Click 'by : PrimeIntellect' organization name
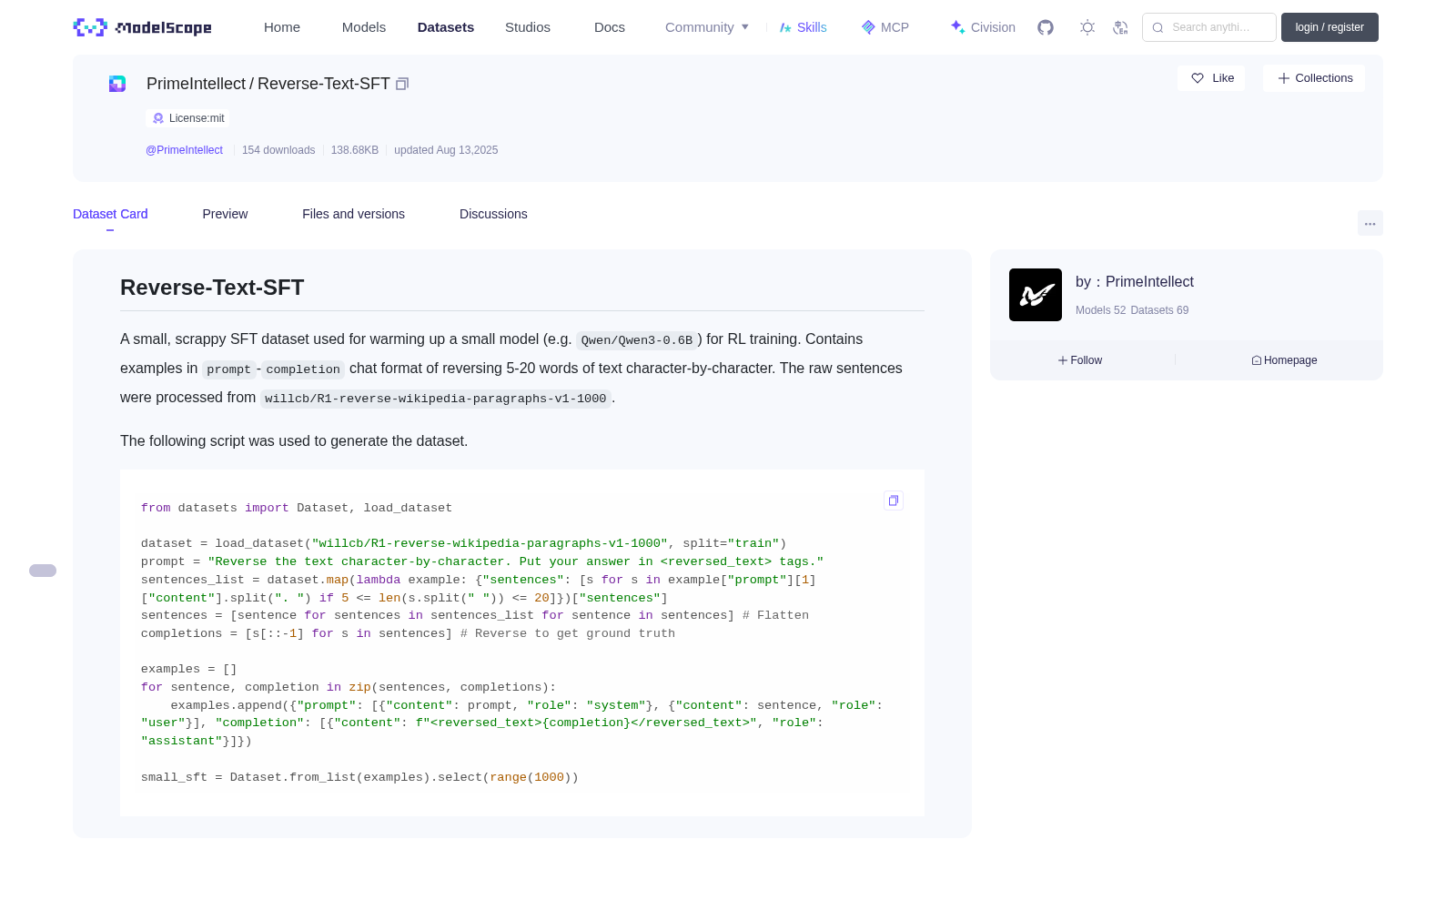The height and width of the screenshot is (910, 1456). 1135,282
